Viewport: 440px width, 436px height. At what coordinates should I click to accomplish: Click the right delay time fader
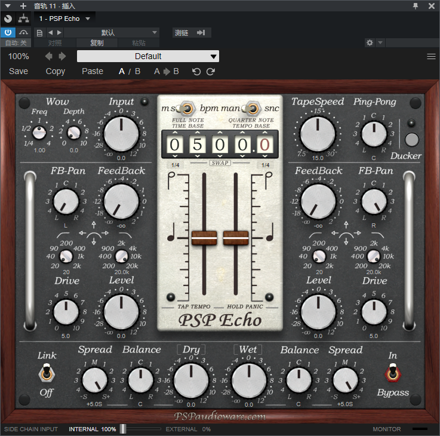pos(236,238)
